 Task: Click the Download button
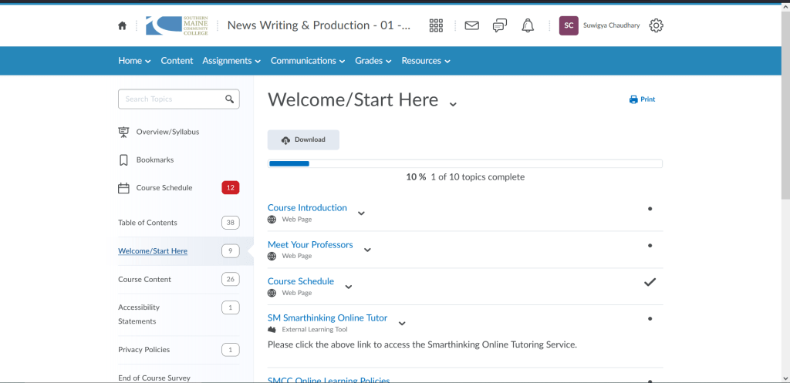303,140
